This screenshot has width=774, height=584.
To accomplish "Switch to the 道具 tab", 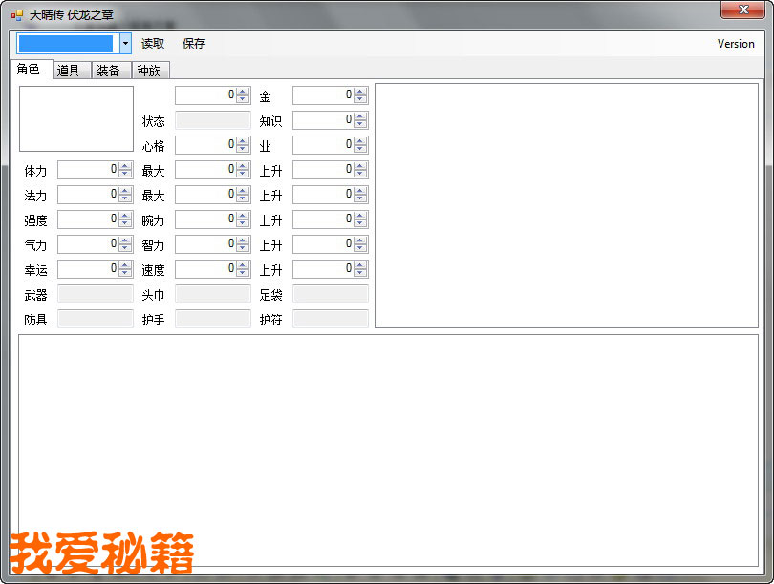I will [69, 71].
